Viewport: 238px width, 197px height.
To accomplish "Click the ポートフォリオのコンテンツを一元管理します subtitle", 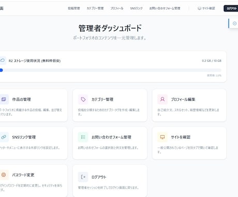I will tap(110, 38).
